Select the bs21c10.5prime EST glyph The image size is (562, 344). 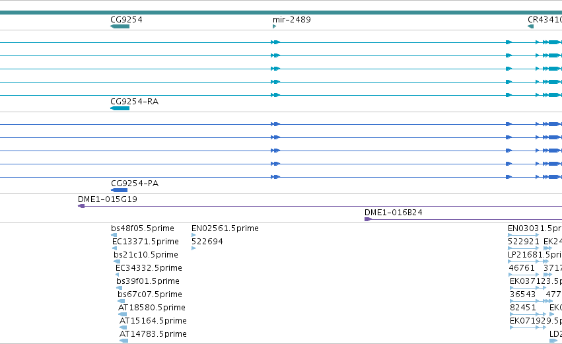point(117,261)
